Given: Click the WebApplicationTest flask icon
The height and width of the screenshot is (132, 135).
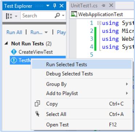Looking at the screenshot, I should (74, 14).
